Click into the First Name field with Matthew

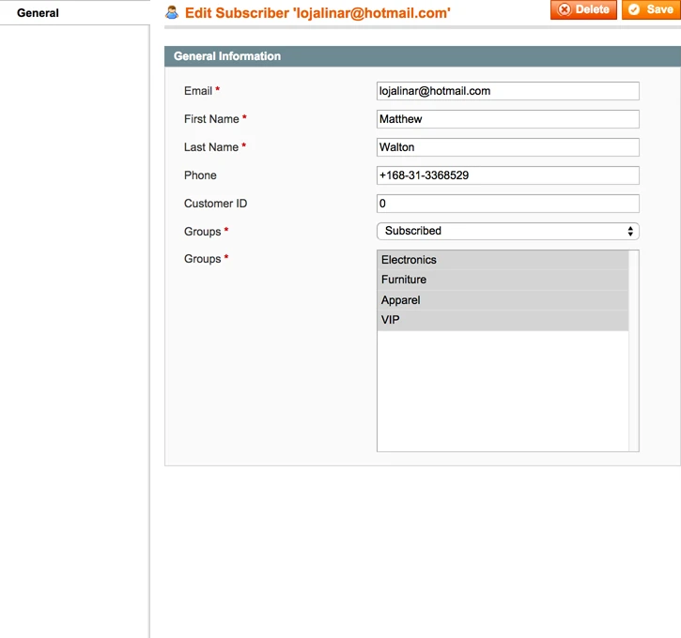(x=507, y=119)
